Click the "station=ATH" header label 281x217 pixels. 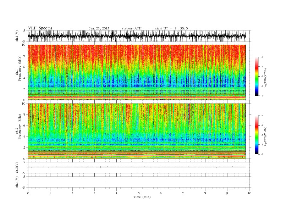pyautogui.click(x=132, y=28)
